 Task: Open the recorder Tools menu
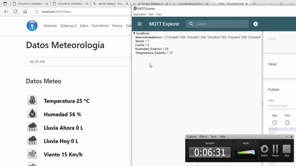[x=214, y=136]
